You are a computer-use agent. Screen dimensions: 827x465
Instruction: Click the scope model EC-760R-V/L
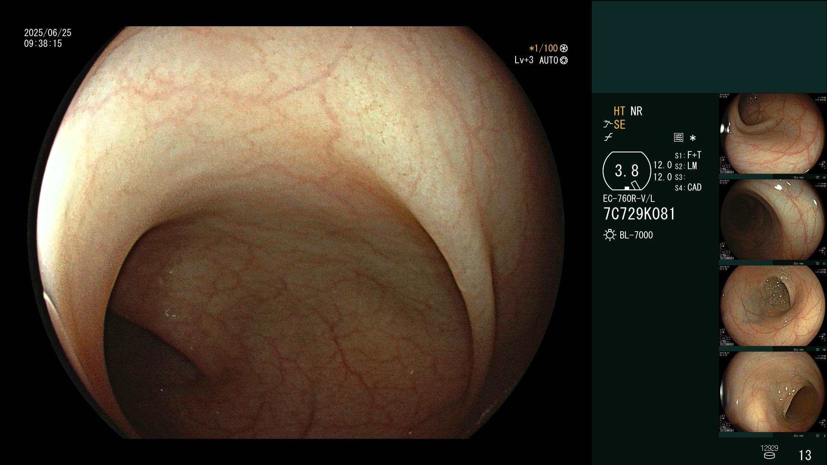tap(628, 198)
